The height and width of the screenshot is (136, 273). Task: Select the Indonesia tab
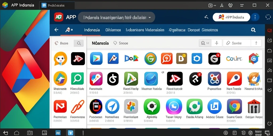[x=92, y=30]
